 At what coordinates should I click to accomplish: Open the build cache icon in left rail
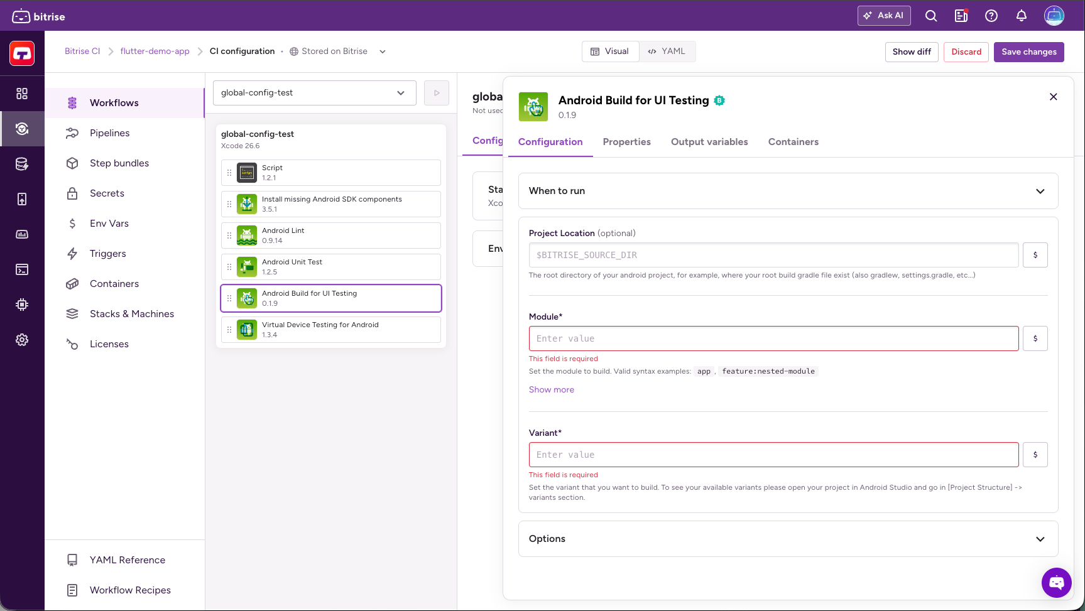tap(22, 164)
